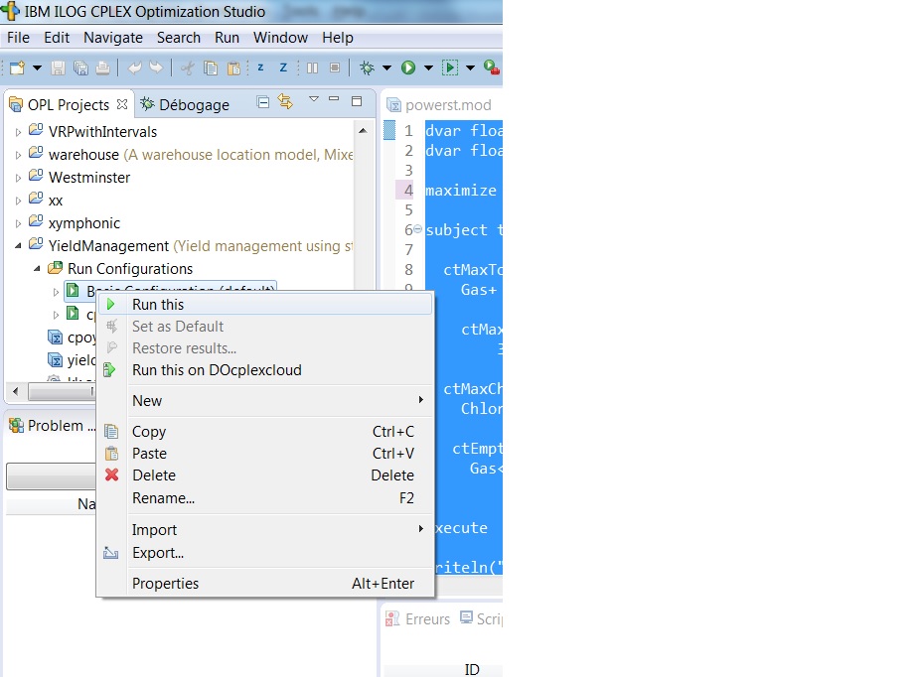This screenshot has width=918, height=677.
Task: Click the small lowercase z toolbar icon
Action: (x=260, y=68)
